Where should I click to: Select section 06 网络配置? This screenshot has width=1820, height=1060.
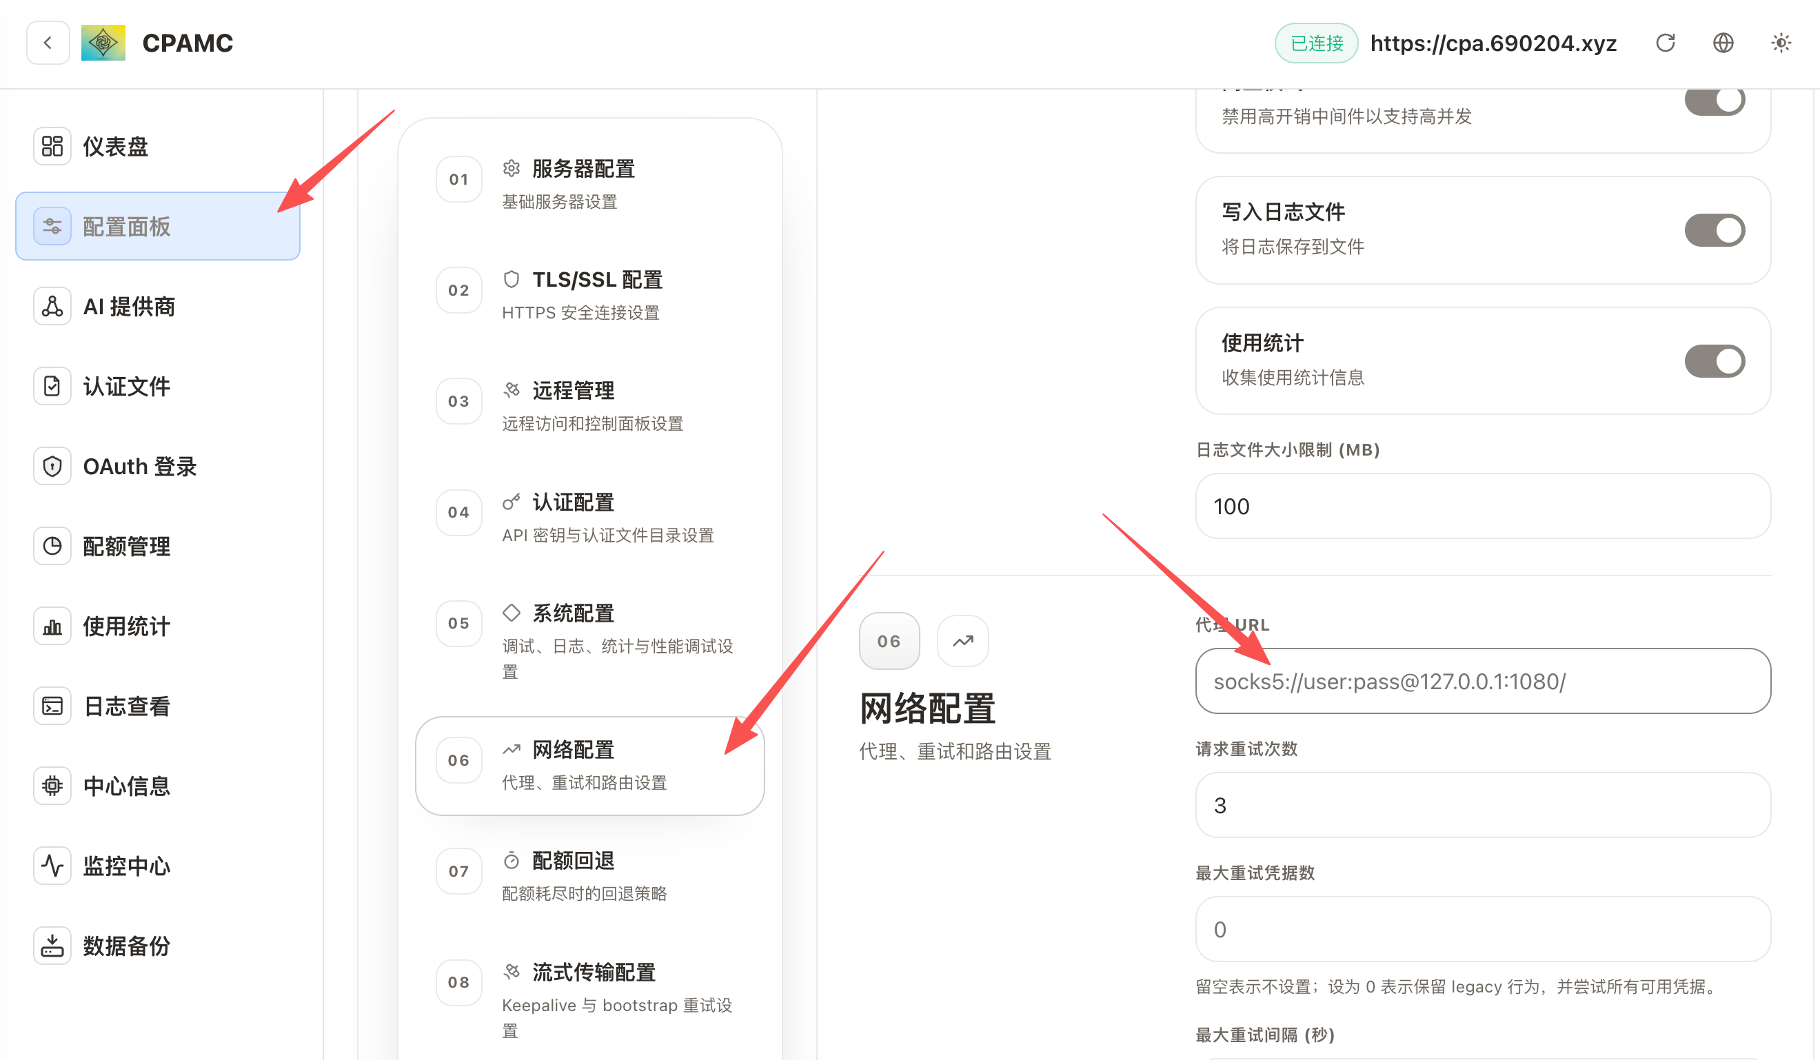tap(590, 766)
